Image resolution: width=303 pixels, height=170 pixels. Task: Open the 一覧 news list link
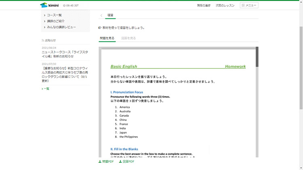(x=46, y=89)
